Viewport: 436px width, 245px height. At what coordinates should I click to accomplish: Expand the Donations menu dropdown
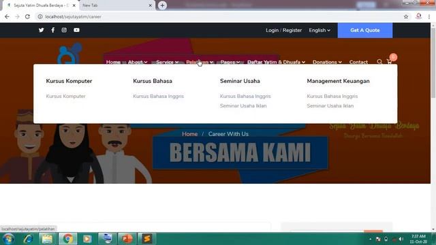point(327,62)
